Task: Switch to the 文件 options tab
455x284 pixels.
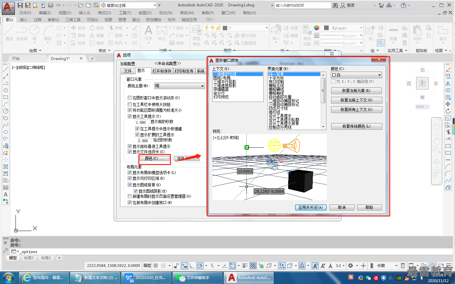Action: pyautogui.click(x=128, y=71)
